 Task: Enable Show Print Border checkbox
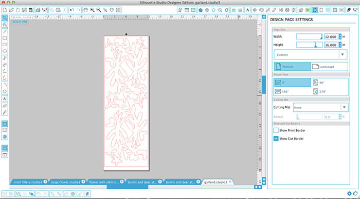(276, 130)
